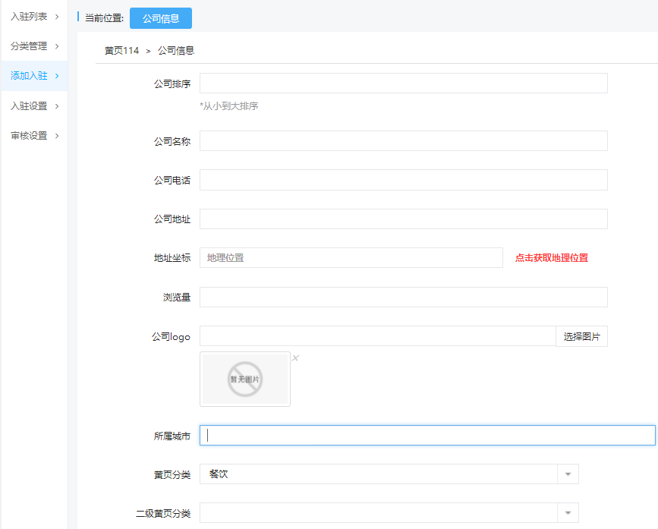Click 黄页114 in the breadcrumb
The image size is (658, 529).
121,51
